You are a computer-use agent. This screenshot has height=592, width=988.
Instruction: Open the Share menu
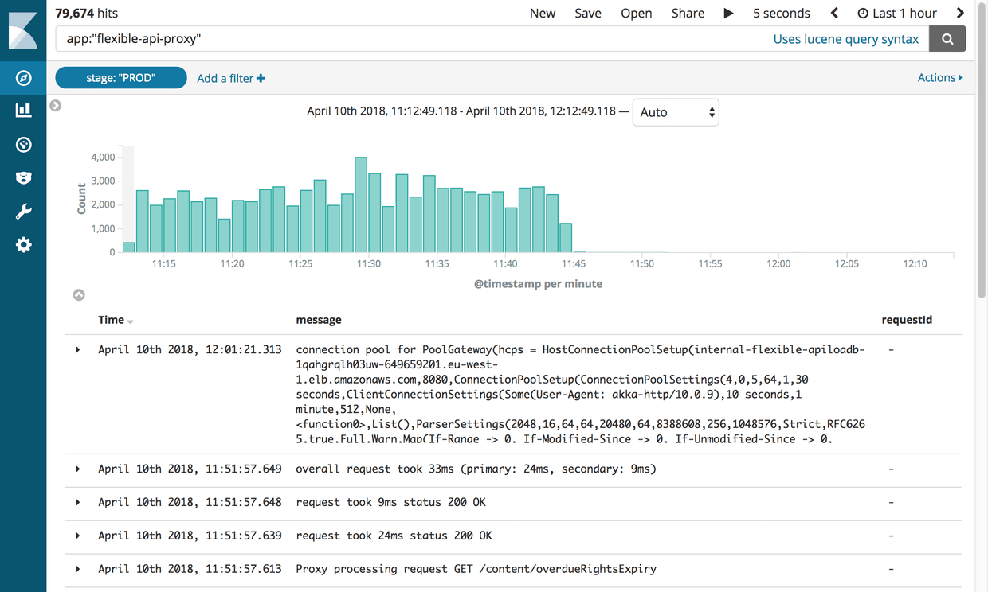click(x=687, y=13)
